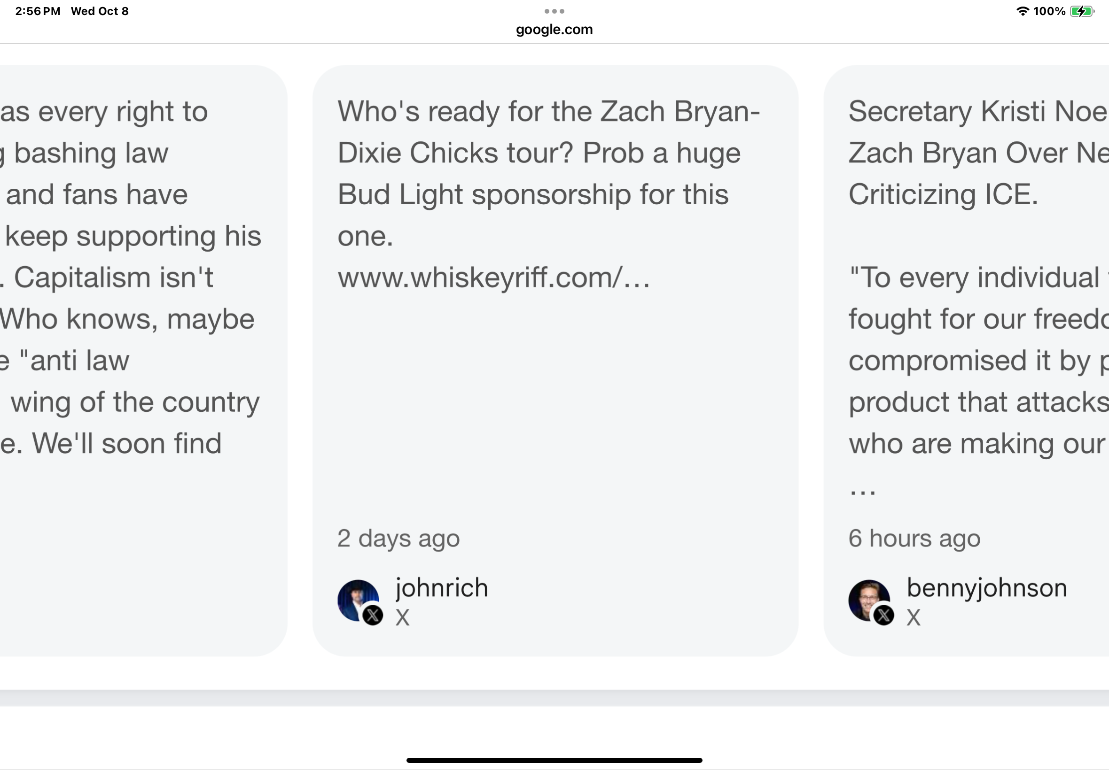Tap the Wi-Fi status icon
Image resolution: width=1109 pixels, height=770 pixels.
click(x=1022, y=11)
